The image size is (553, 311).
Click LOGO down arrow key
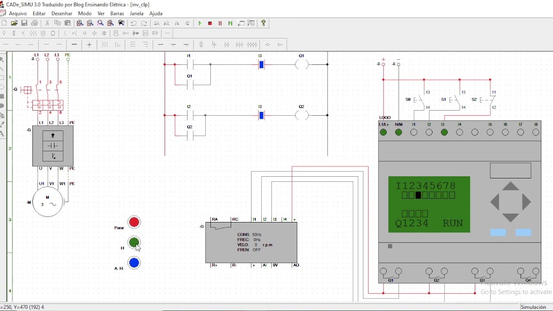511,218
